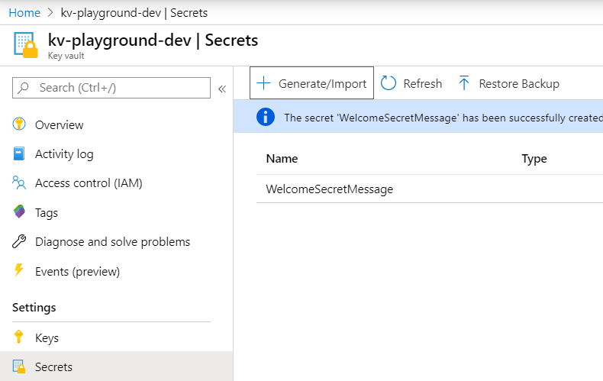Select Restore Backup in toolbar

(x=508, y=84)
